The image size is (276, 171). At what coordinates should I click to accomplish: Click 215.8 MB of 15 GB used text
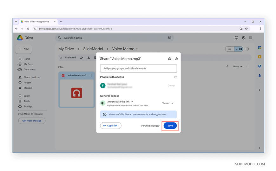[30, 114]
